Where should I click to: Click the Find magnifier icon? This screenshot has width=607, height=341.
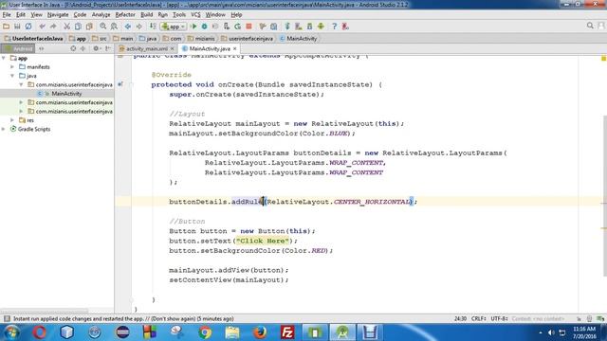tap(103, 27)
